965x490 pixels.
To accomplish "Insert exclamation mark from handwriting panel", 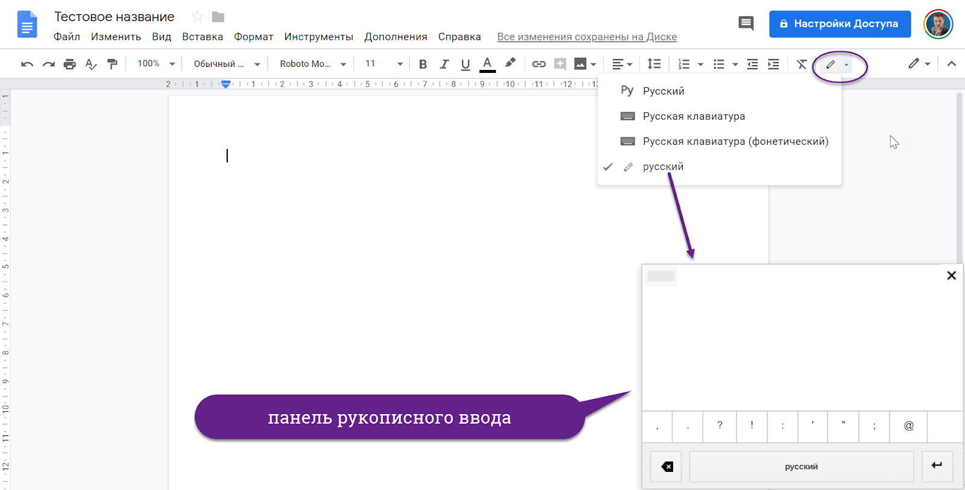I will point(751,426).
